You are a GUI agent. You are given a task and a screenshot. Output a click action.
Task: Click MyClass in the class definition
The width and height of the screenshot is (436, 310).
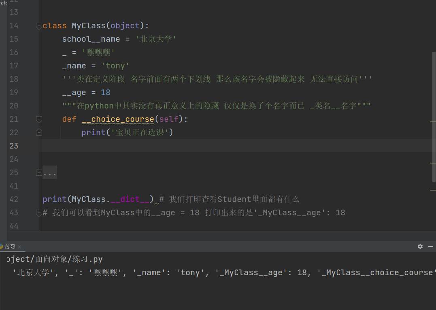[89, 25]
